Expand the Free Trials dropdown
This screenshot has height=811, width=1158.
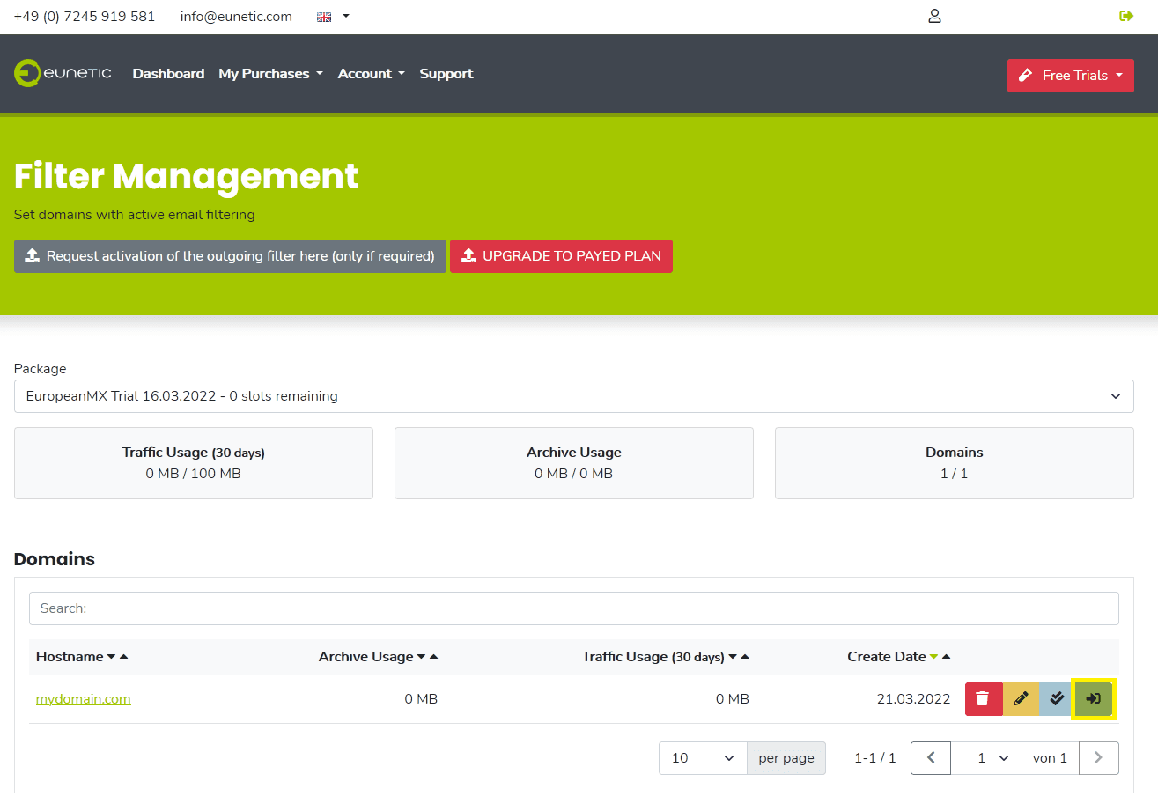(1070, 76)
